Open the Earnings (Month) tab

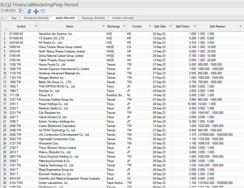point(93,18)
